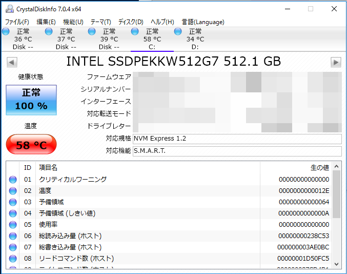
Task: Click the blue status orb for C: drive
Action: click(x=135, y=31)
